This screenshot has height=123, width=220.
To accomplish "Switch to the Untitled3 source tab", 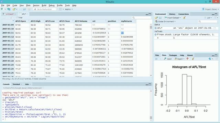I will [x=10, y=14].
